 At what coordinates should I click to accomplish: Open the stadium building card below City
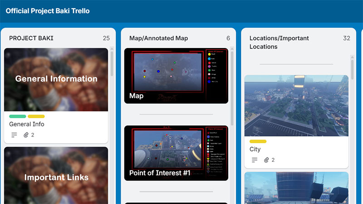pos(296,188)
